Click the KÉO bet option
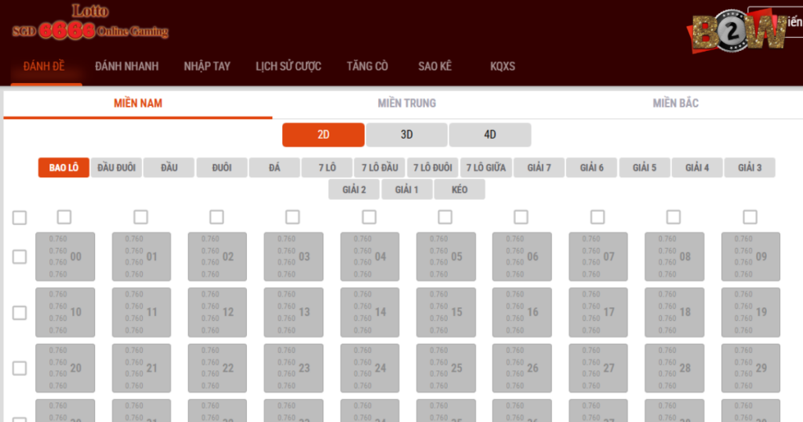 click(460, 190)
